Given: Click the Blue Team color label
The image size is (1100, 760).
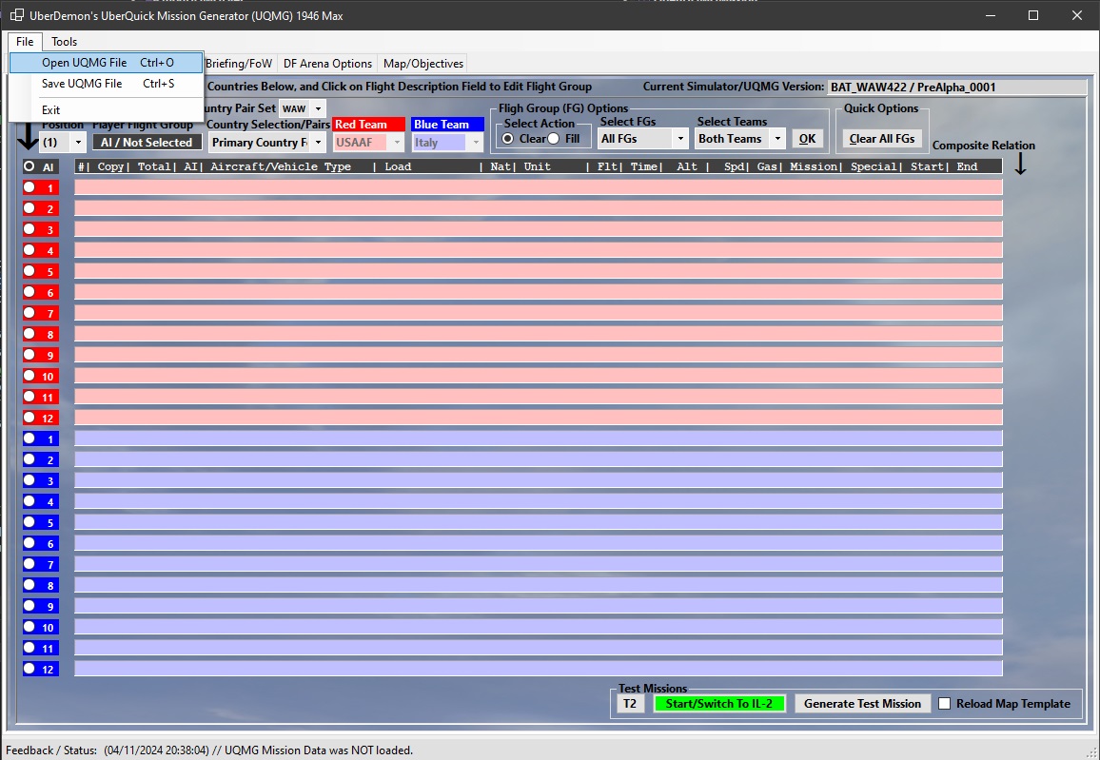Looking at the screenshot, I should 447,124.
